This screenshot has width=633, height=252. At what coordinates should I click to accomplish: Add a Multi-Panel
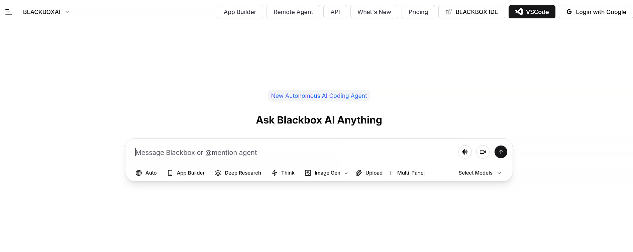406,173
